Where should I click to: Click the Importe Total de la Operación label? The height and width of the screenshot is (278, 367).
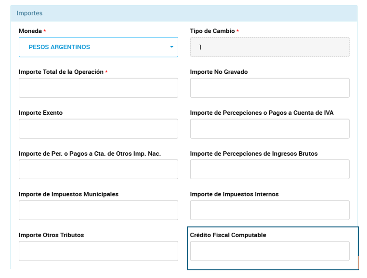[61, 72]
